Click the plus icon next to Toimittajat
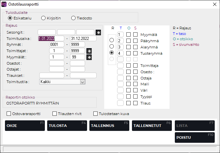 89,51
